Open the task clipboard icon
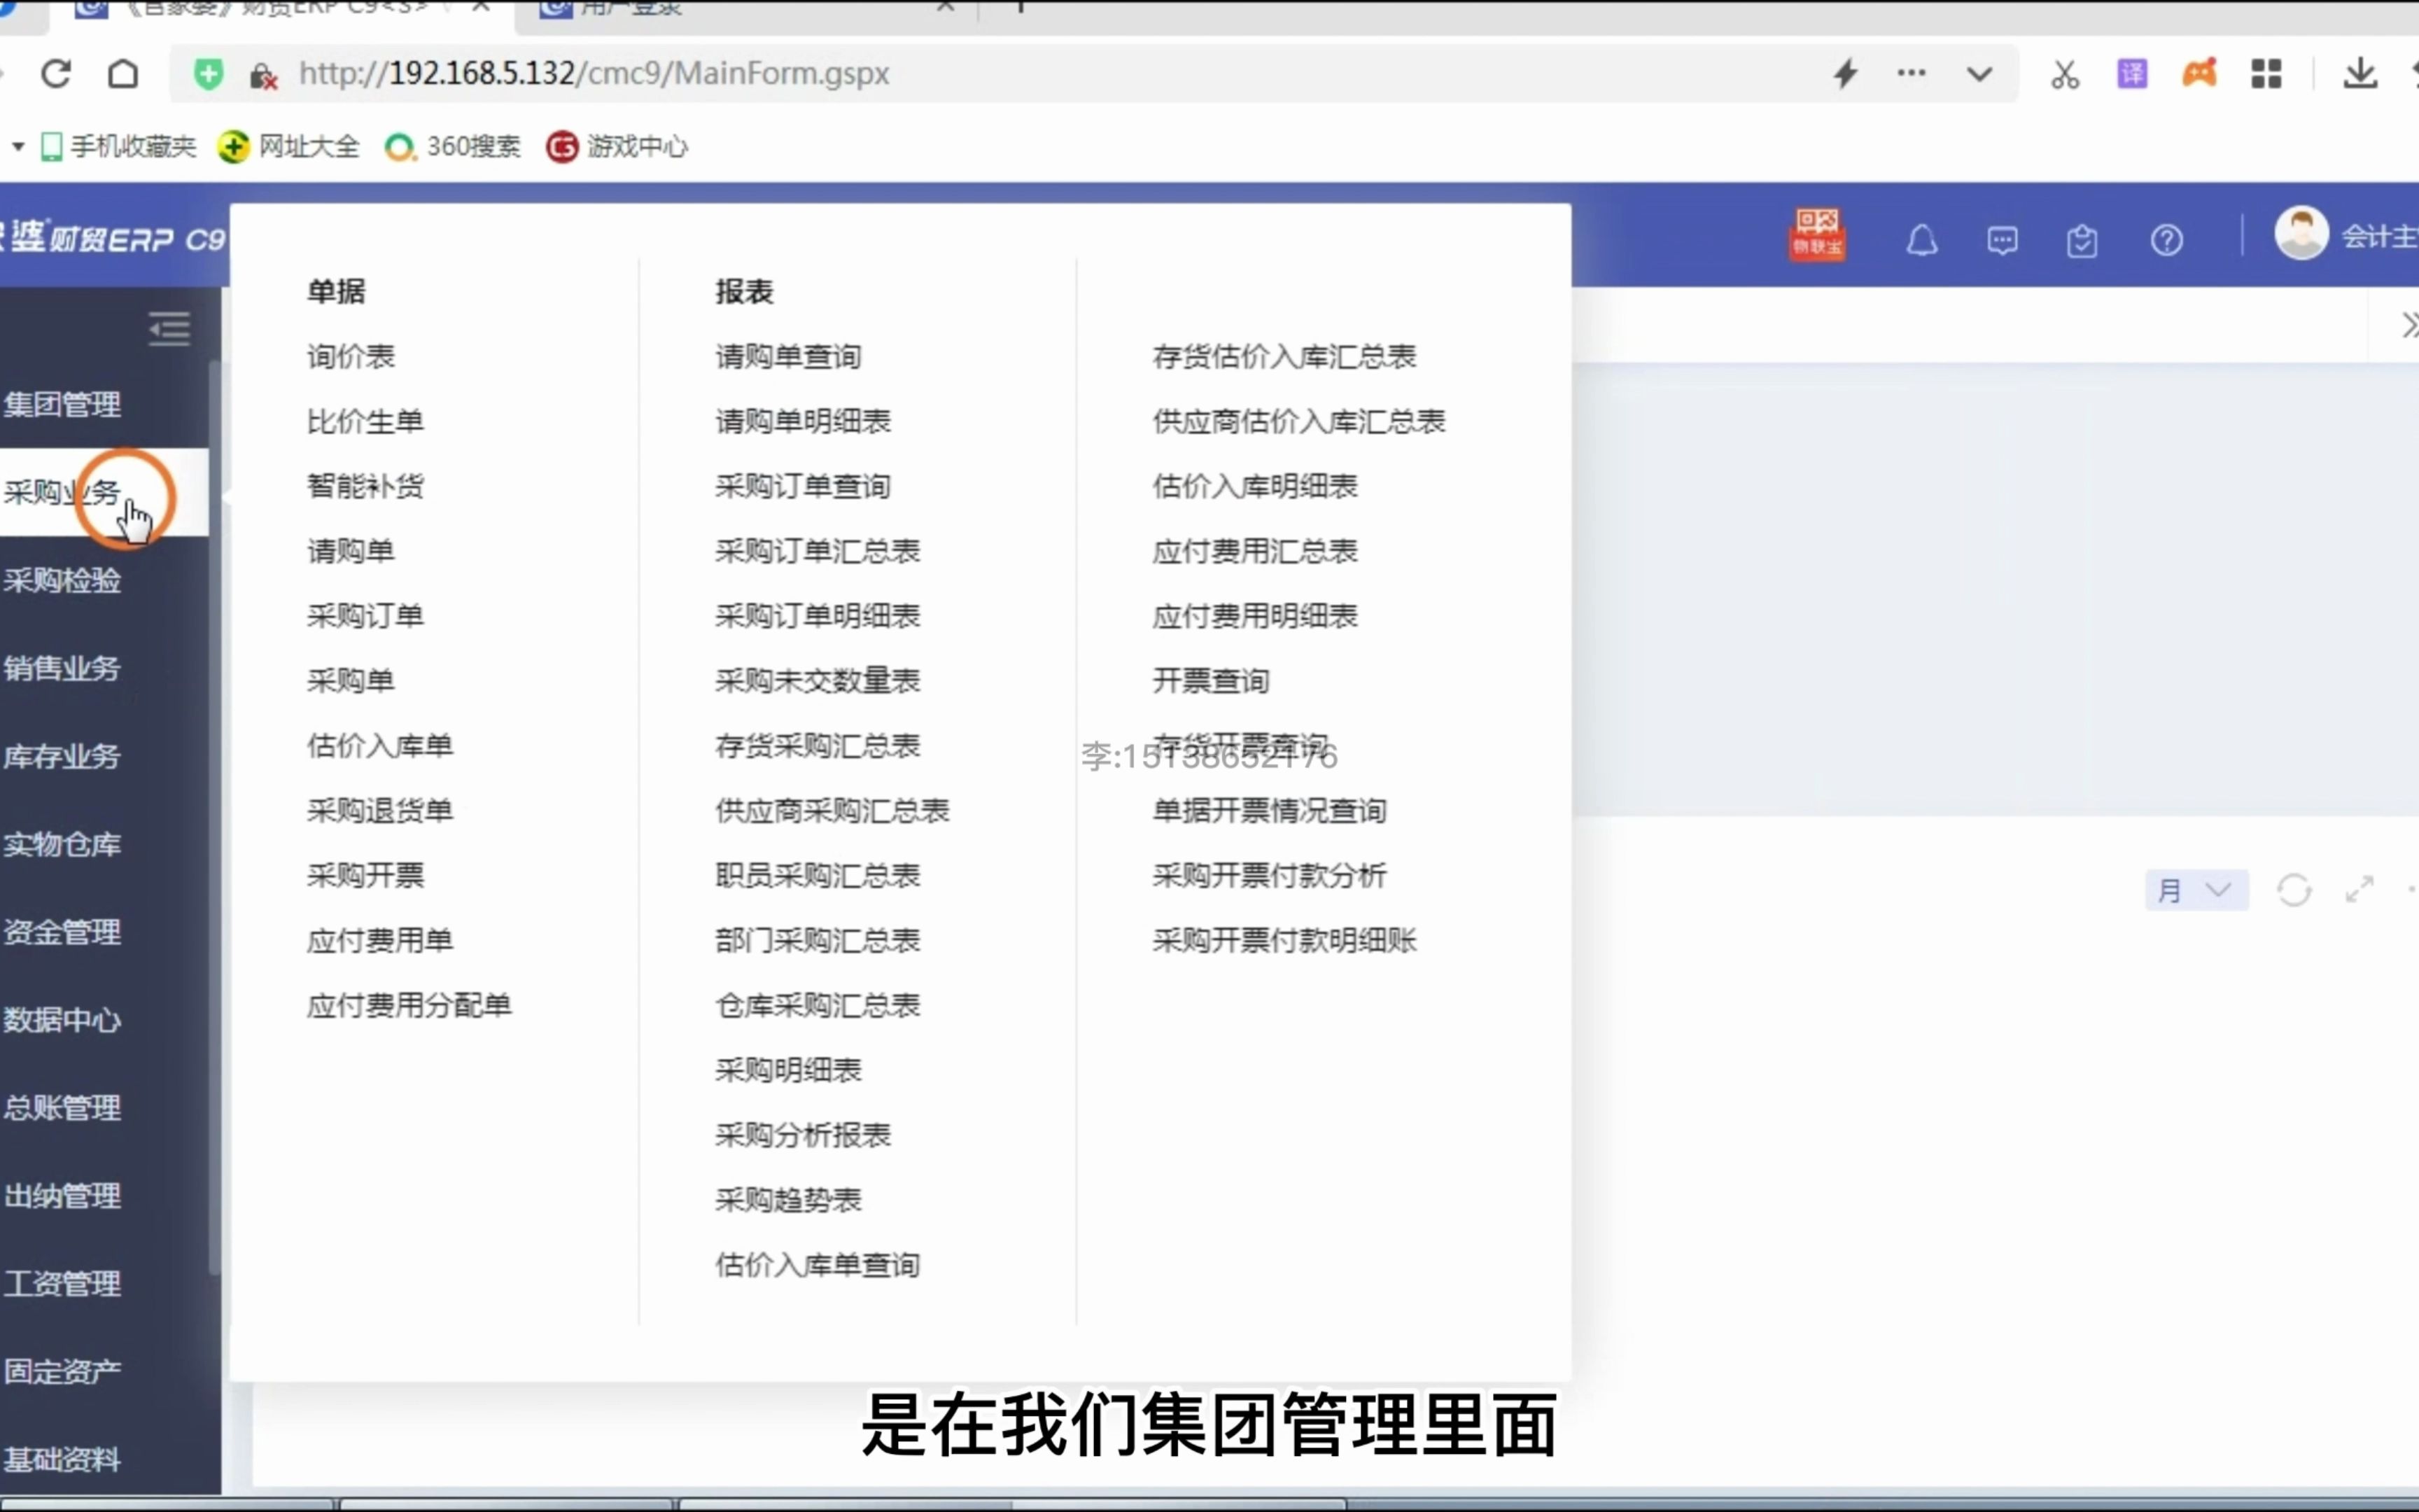This screenshot has height=1512, width=2419. click(x=2082, y=239)
